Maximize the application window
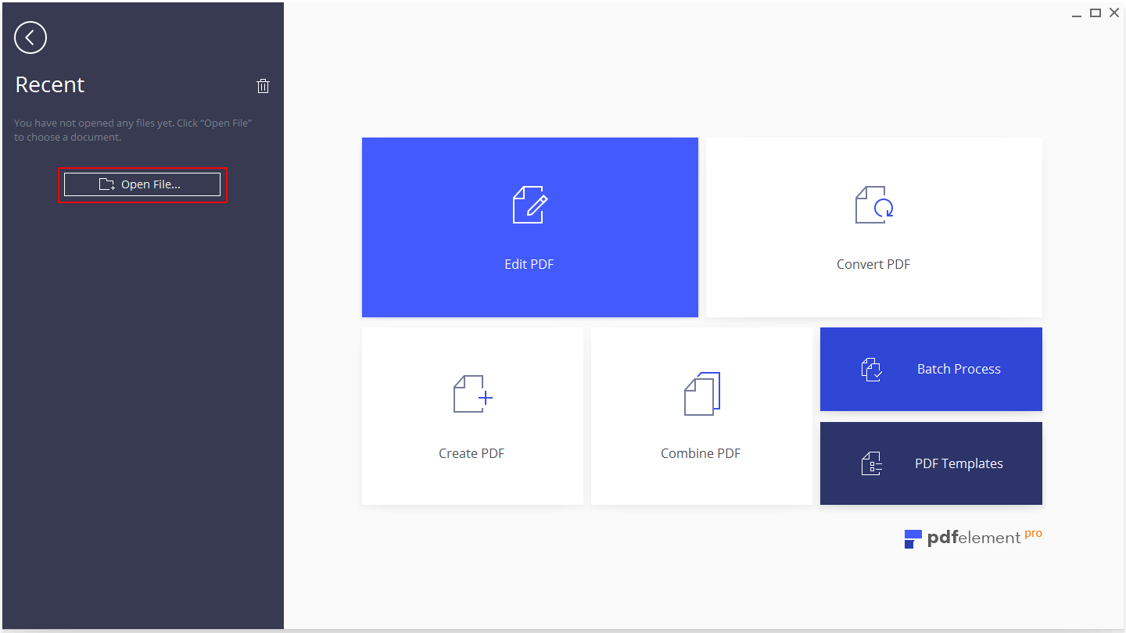 1096,13
